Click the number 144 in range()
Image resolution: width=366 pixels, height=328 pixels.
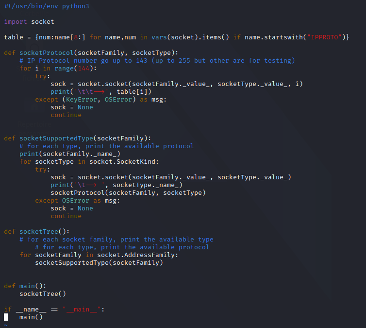click(83, 69)
